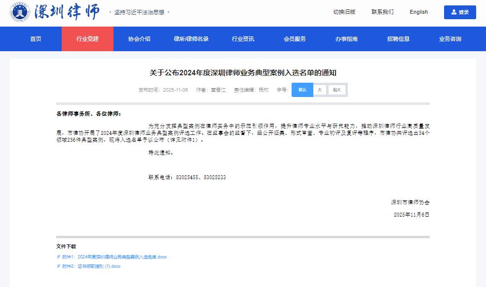Viewport: 486px width, 287px height.
Task: Expand the 会员服务 navigation menu
Action: (x=295, y=39)
